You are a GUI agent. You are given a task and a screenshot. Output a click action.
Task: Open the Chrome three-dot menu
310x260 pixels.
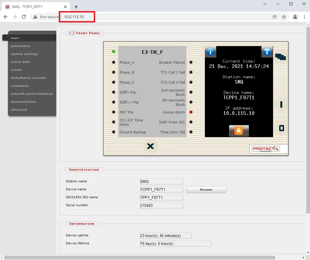[305, 17]
